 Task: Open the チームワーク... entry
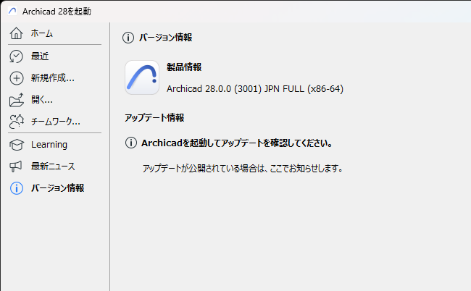tap(55, 122)
